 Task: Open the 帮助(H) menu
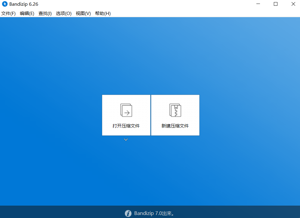click(103, 14)
